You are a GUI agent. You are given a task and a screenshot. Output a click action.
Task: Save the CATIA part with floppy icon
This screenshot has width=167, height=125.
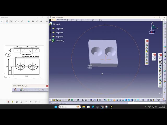click(57, 100)
